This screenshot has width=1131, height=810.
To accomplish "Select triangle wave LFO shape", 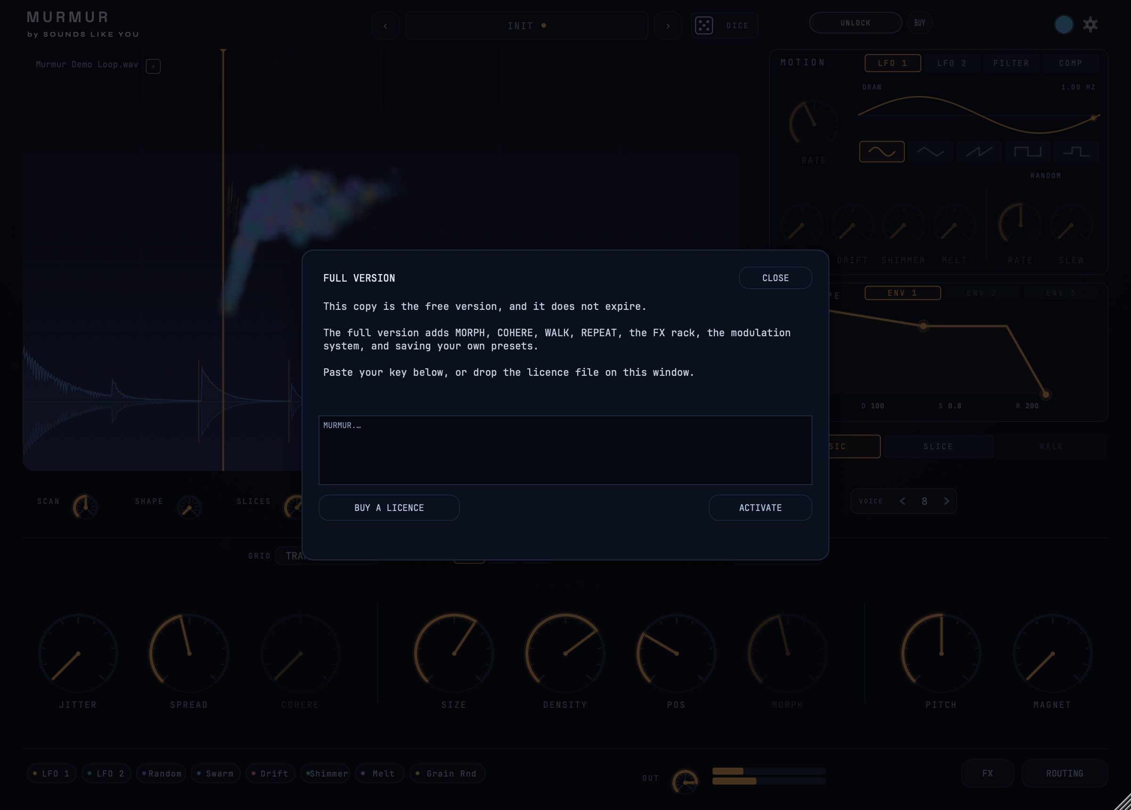I will click(930, 152).
